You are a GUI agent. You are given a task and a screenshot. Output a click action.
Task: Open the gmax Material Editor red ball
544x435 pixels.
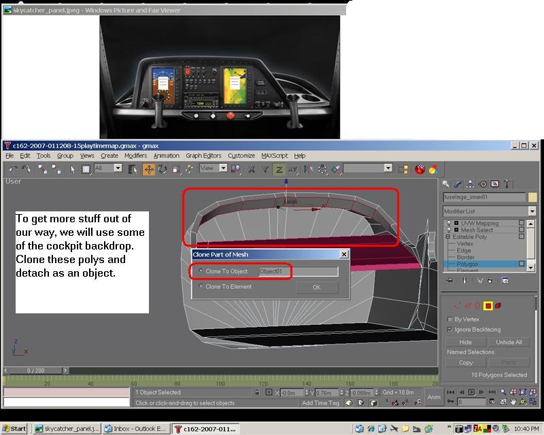click(x=420, y=169)
